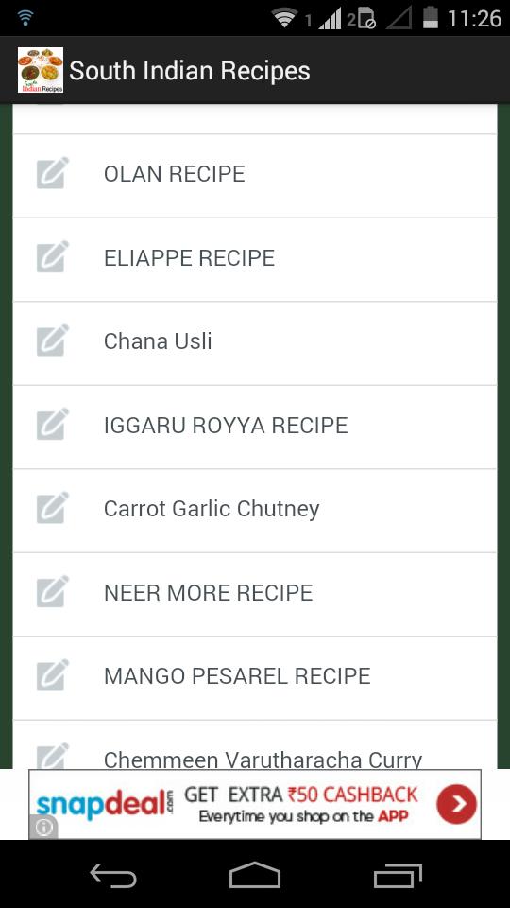Tap the edit icon beside OLAN RECIPE
The height and width of the screenshot is (908, 510).
[x=53, y=172]
